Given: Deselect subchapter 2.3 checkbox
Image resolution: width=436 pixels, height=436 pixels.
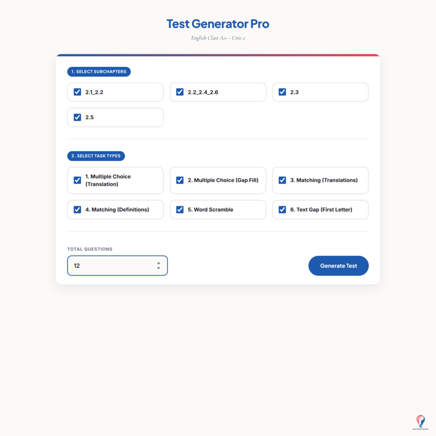Looking at the screenshot, I should pos(282,92).
